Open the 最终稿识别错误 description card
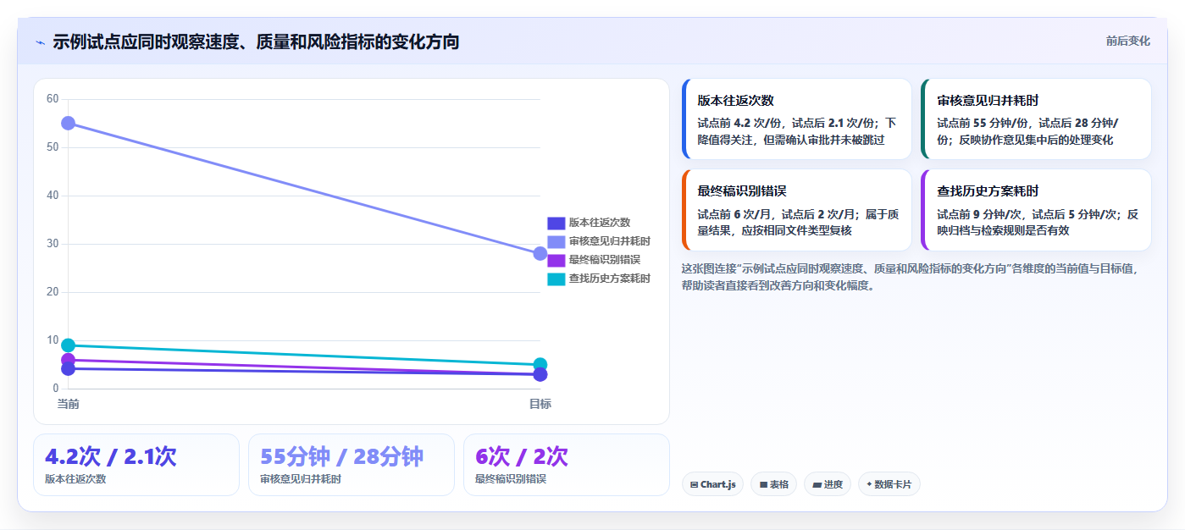This screenshot has height=530, width=1185. 796,210
